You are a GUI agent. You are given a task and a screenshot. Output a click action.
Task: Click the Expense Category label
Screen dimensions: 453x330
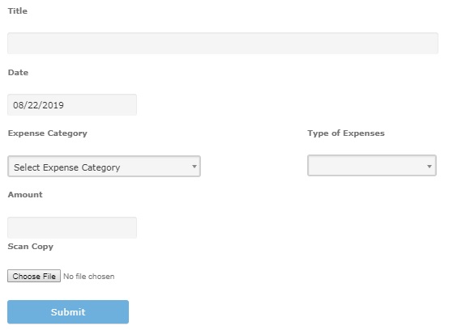(48, 133)
